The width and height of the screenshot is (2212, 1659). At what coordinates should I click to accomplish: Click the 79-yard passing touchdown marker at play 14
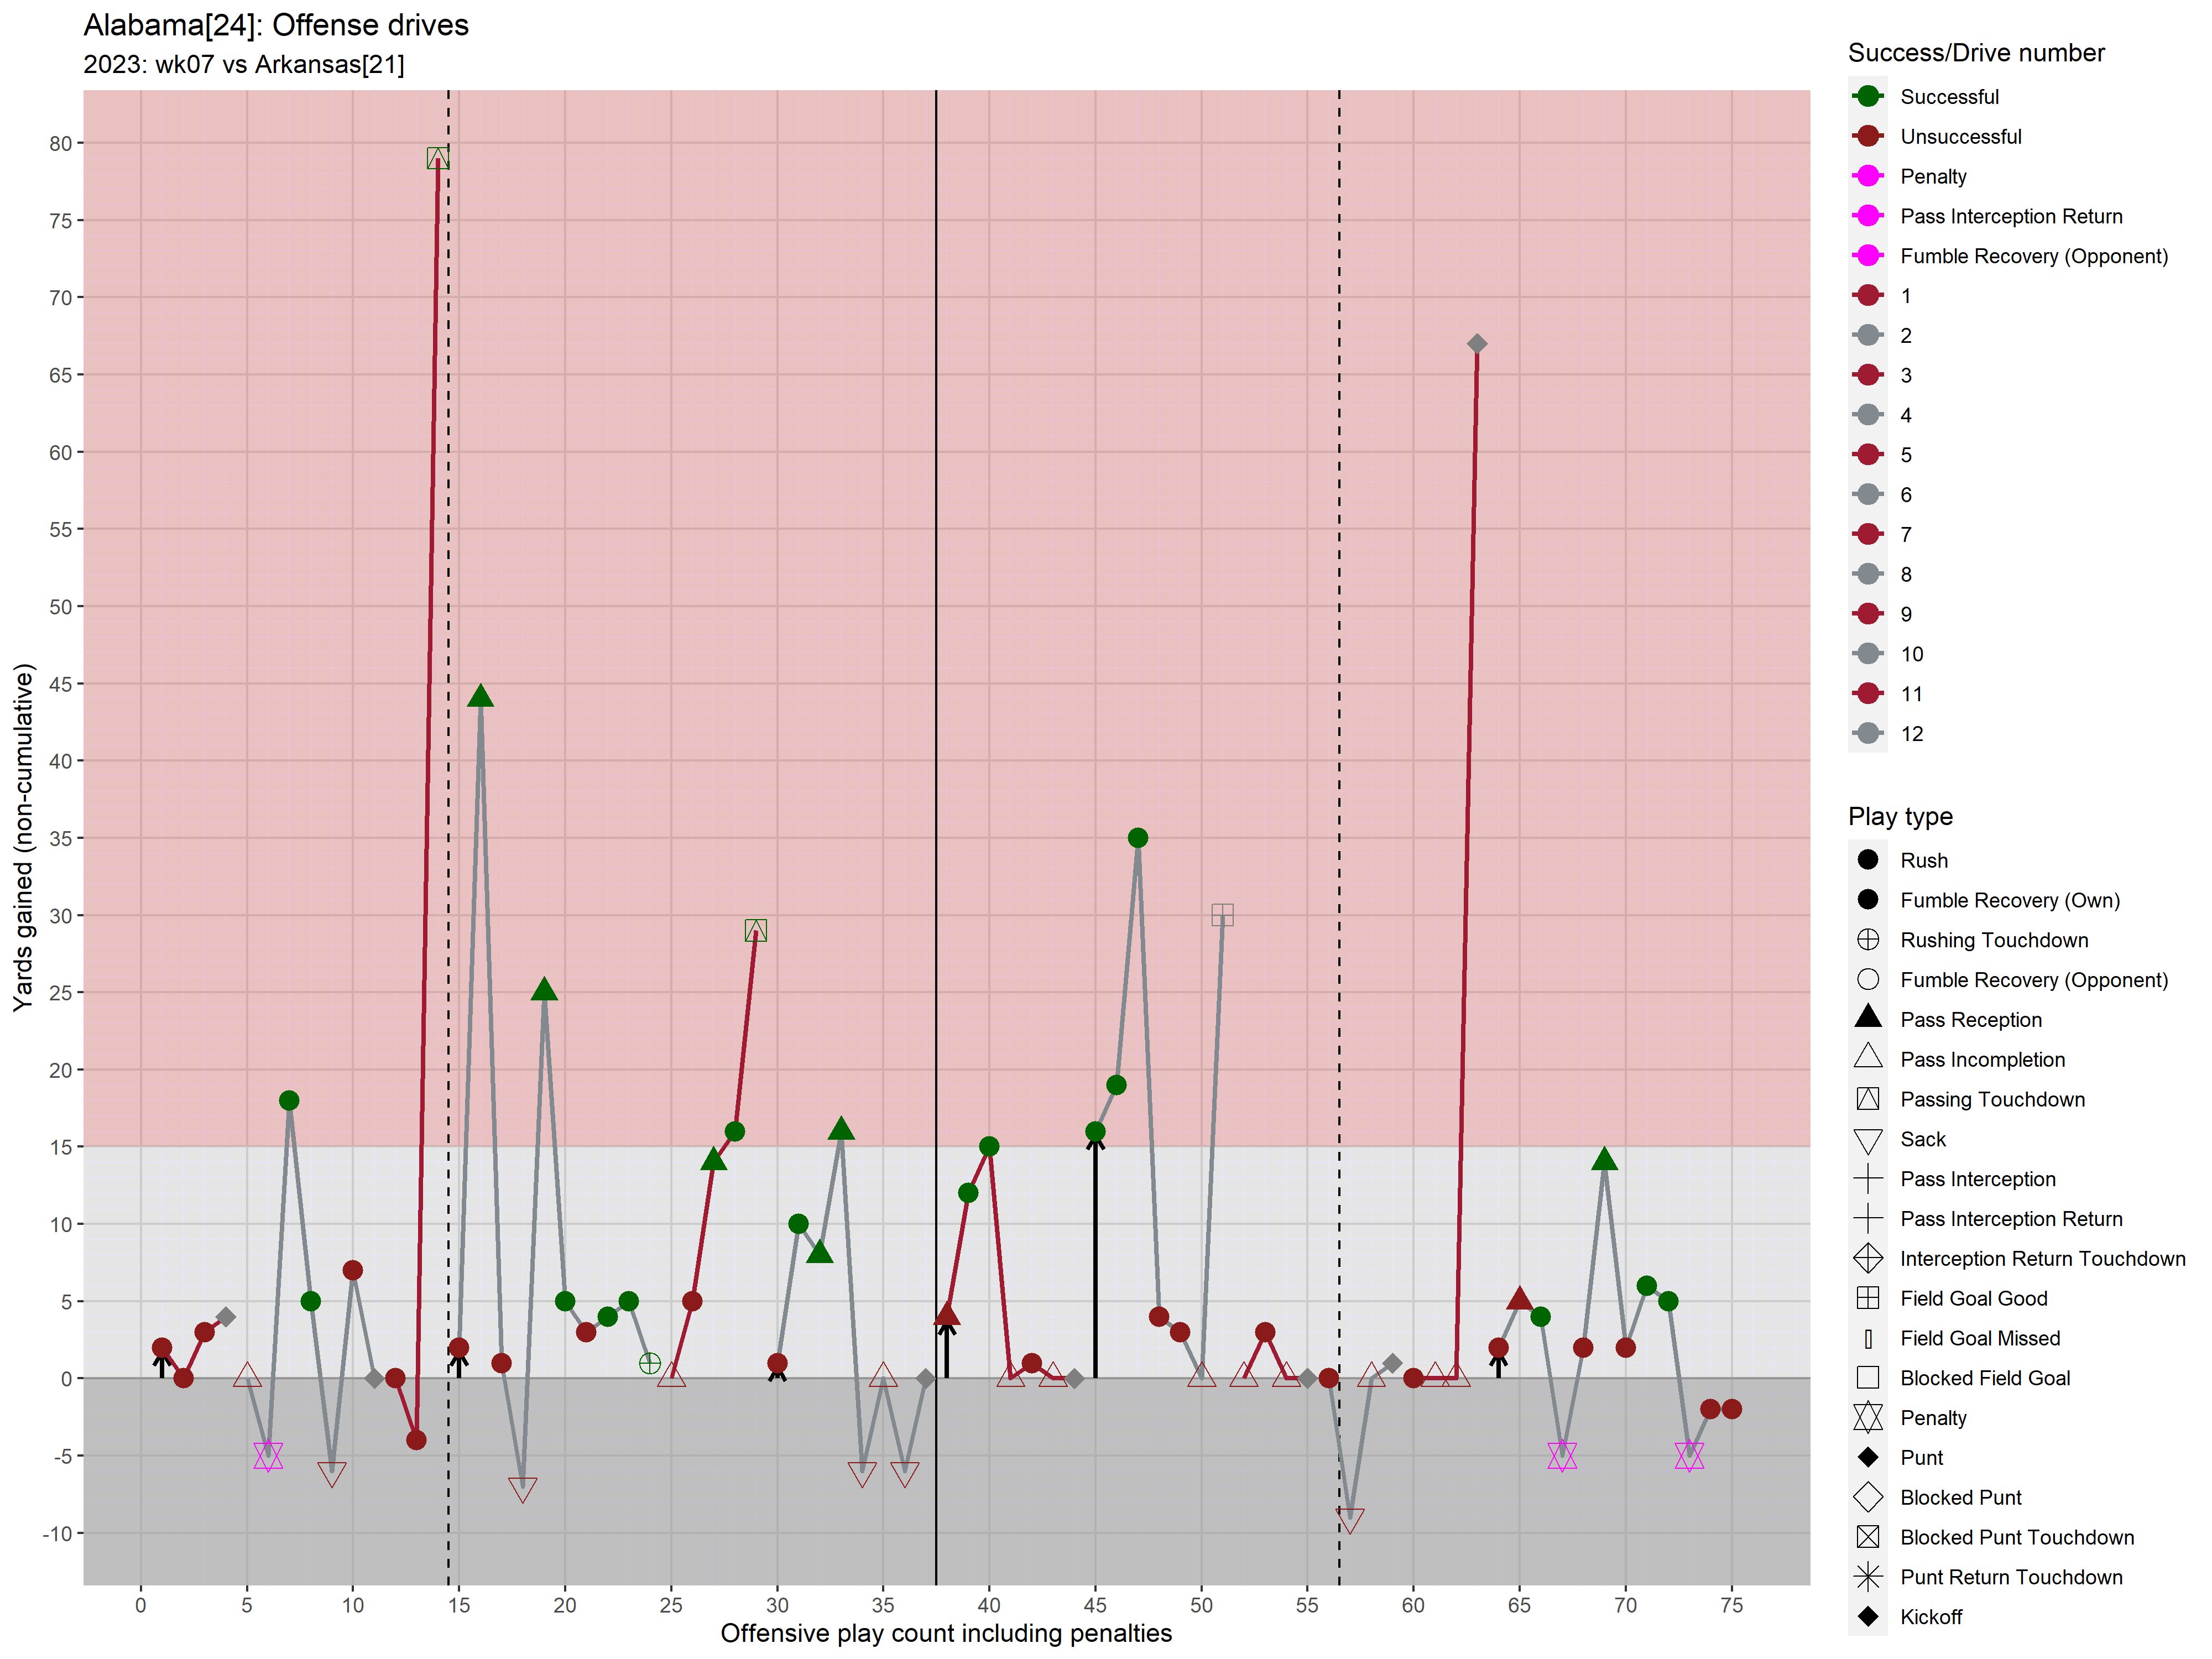point(437,158)
